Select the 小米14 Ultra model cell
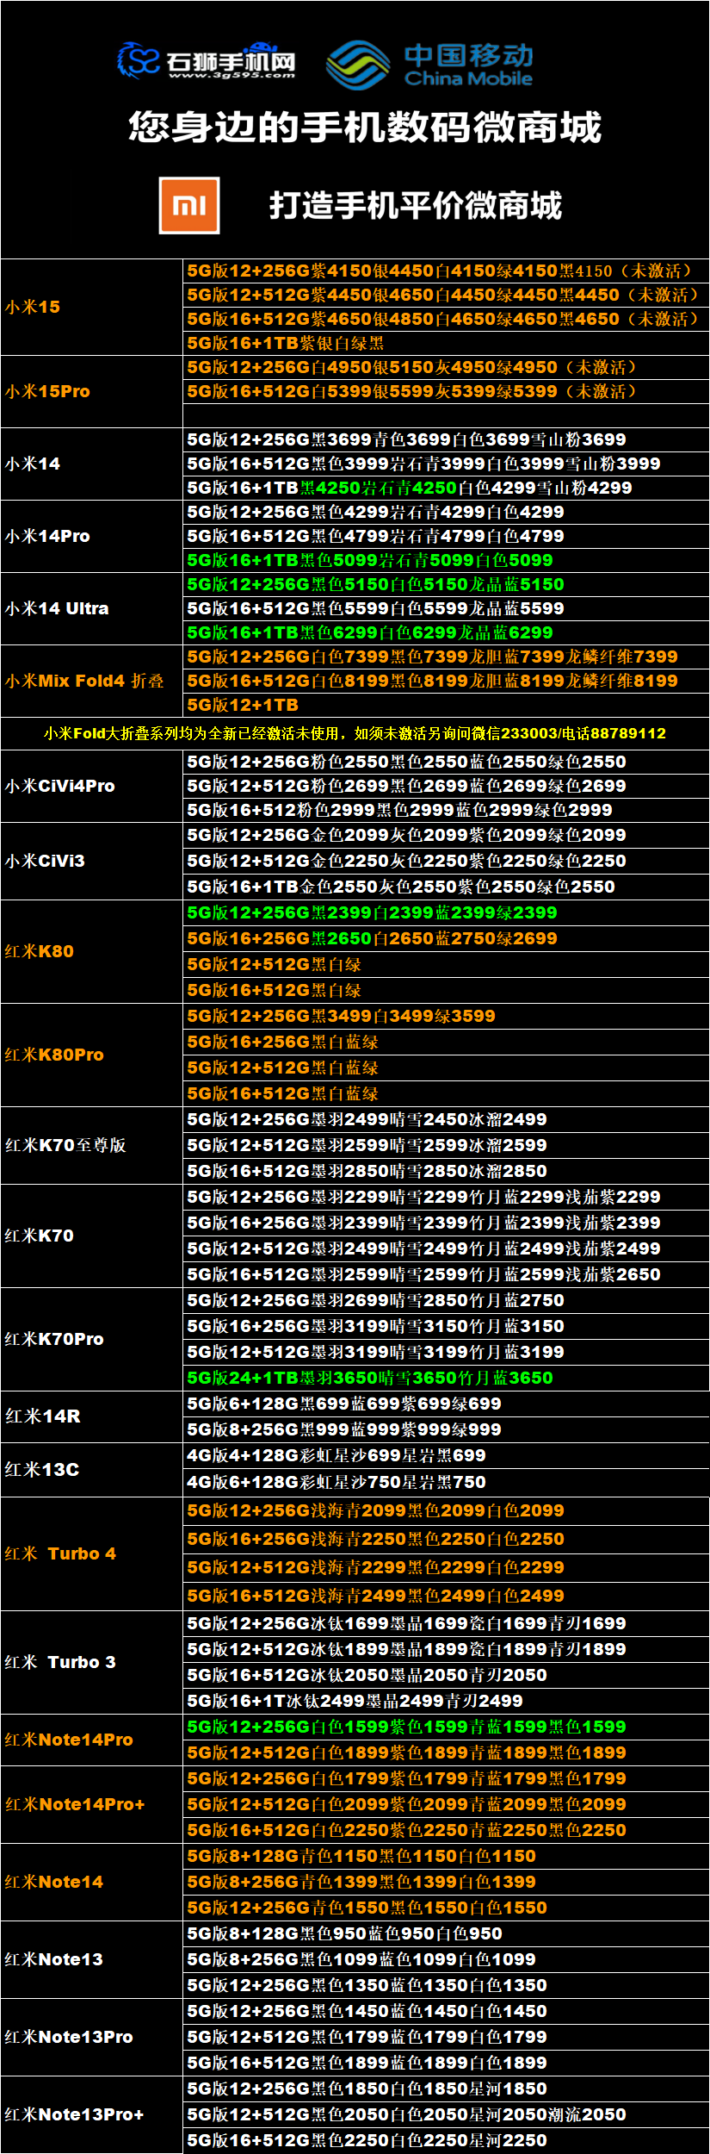Screen dimensions: 710x2154 (92, 608)
